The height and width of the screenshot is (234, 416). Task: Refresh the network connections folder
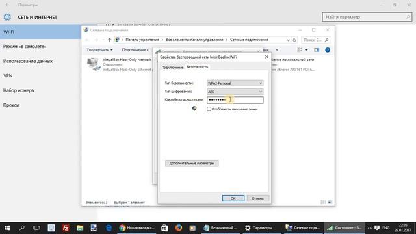[x=294, y=40]
